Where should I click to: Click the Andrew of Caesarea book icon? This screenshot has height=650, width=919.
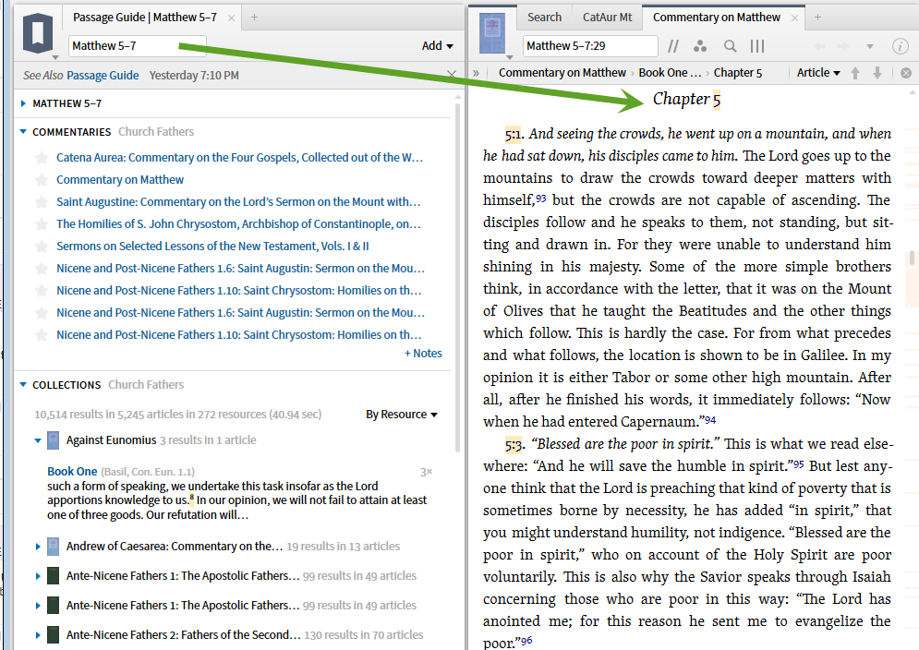click(x=53, y=547)
